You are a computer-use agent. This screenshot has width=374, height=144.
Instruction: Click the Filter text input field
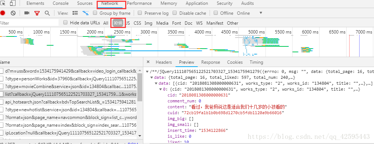click(x=29, y=23)
